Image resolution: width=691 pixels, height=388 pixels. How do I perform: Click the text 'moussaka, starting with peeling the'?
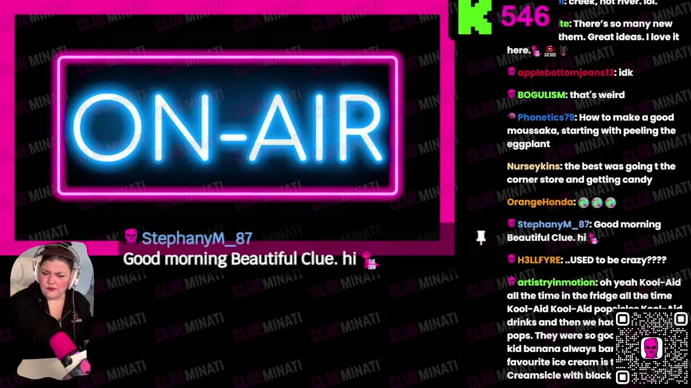[x=591, y=131]
